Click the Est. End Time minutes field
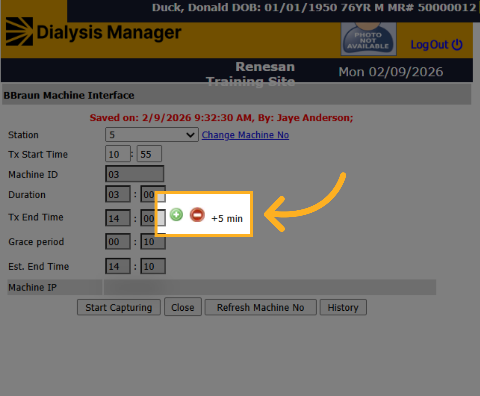The width and height of the screenshot is (480, 396). pos(153,266)
